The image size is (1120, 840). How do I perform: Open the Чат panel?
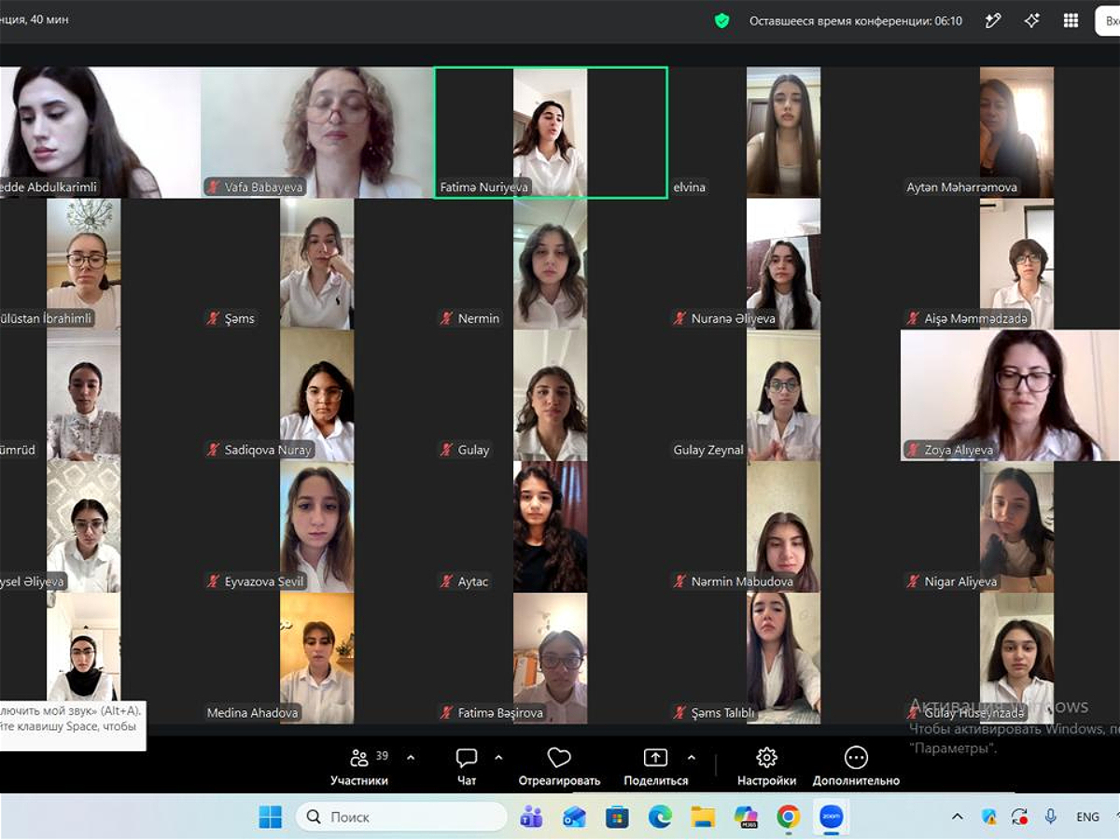(x=467, y=767)
